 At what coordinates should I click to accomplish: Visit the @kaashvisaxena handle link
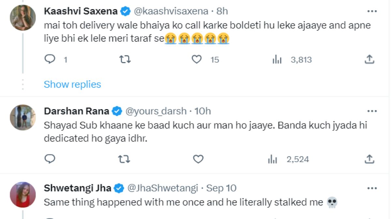pos(171,11)
